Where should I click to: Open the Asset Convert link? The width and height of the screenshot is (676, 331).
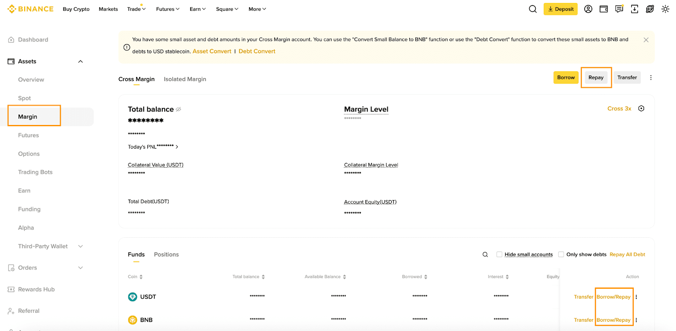click(212, 52)
